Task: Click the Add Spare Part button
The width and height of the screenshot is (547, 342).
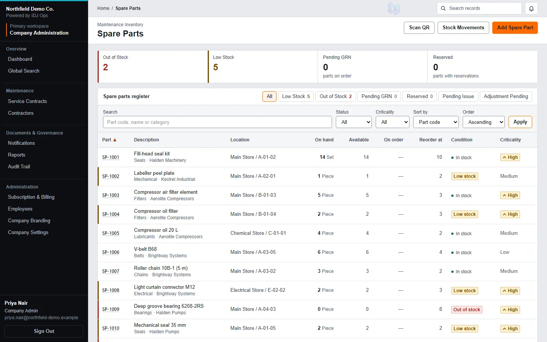Action: pyautogui.click(x=515, y=28)
